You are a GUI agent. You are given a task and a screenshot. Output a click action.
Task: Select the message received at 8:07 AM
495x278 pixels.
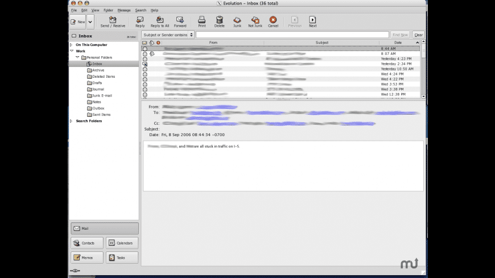tap(281, 54)
